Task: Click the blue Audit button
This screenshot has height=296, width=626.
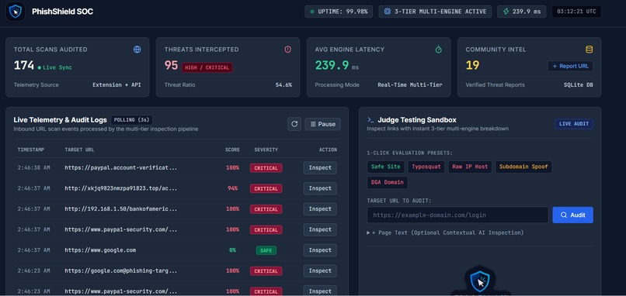Action: (572, 215)
